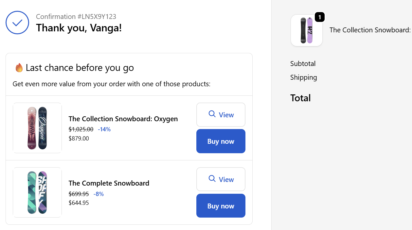View The Collection Snowboard: Oxygen details
412x230 pixels.
[221, 115]
